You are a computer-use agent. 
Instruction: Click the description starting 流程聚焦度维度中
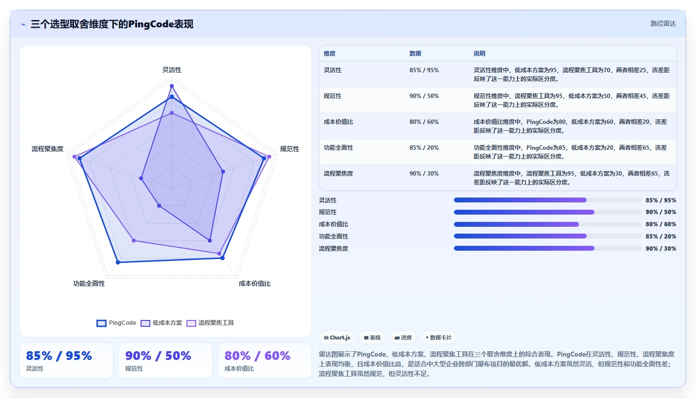click(572, 178)
